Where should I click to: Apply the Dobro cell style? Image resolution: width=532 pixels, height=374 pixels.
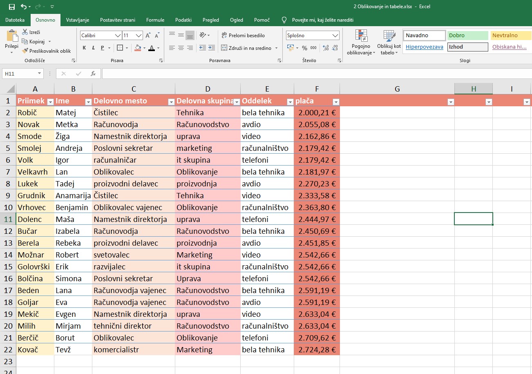467,36
